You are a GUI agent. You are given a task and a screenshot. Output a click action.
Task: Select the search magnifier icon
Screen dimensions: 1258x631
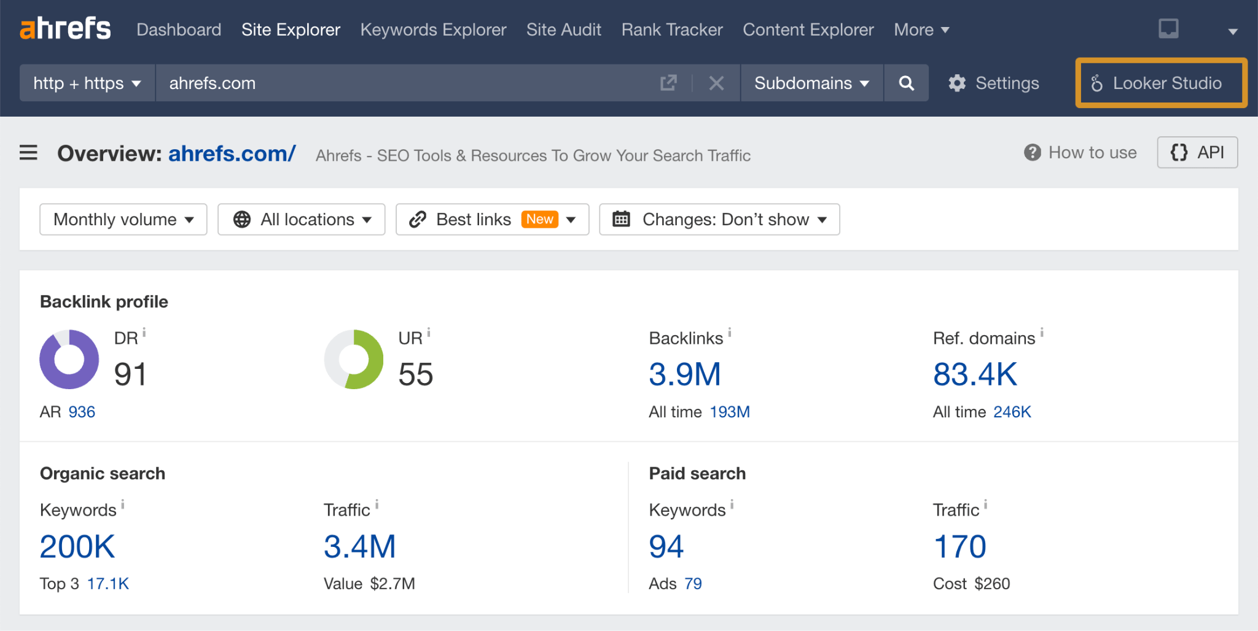coord(907,83)
